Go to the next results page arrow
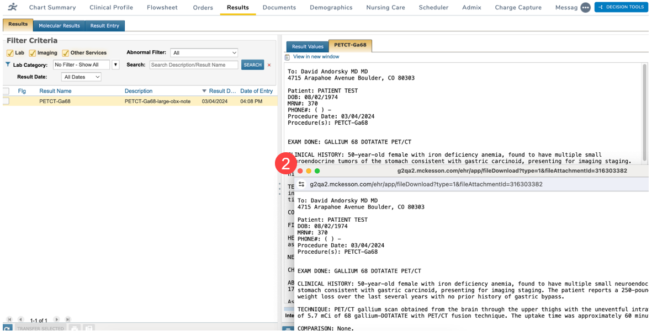The height and width of the screenshot is (331, 657). pyautogui.click(x=56, y=319)
